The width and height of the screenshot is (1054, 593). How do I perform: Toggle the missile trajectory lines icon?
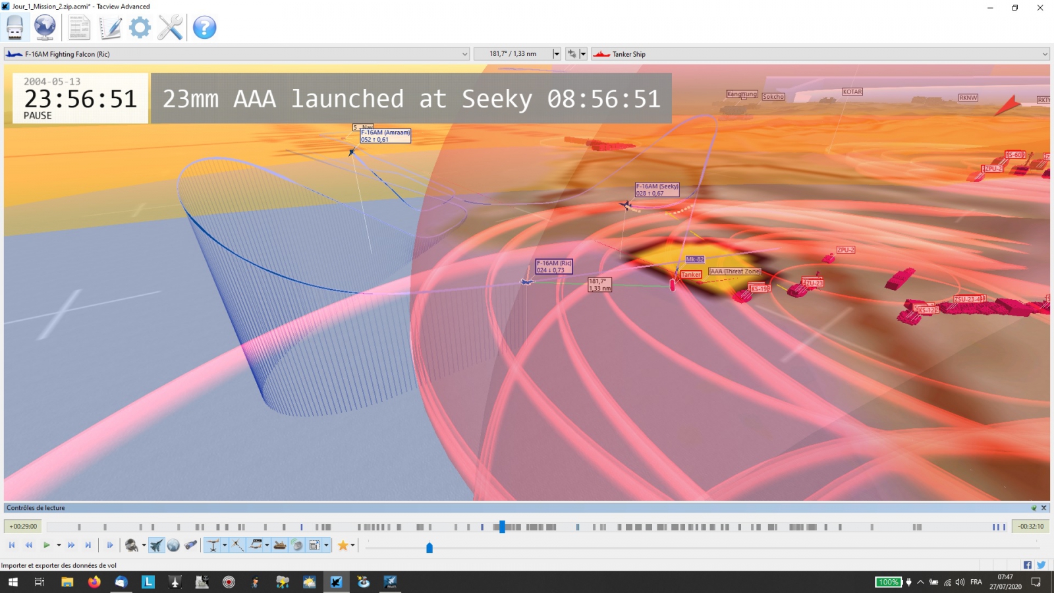coord(237,545)
